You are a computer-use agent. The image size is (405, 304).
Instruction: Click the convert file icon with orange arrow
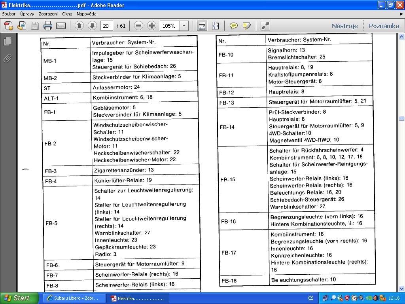22,26
